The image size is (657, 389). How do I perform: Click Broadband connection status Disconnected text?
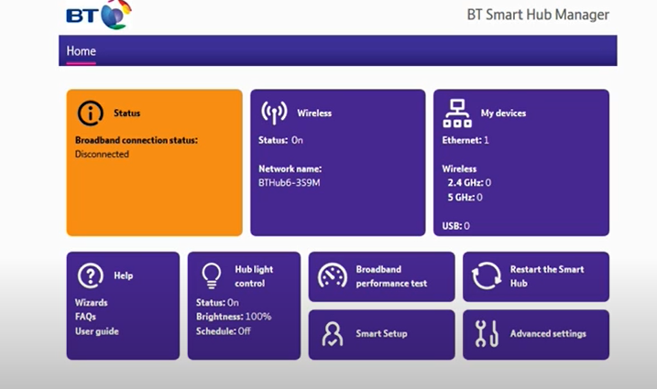click(102, 155)
